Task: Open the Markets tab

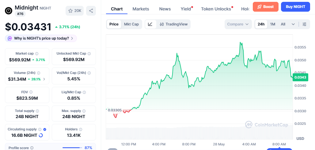Action: [141, 9]
